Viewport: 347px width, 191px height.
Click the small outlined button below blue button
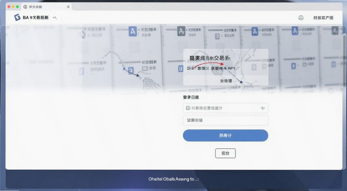[225, 153]
